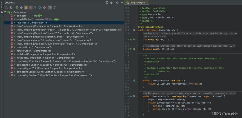Select reversed(): Comparator<T> row
This screenshot has width=242, height=118.
tap(64, 23)
